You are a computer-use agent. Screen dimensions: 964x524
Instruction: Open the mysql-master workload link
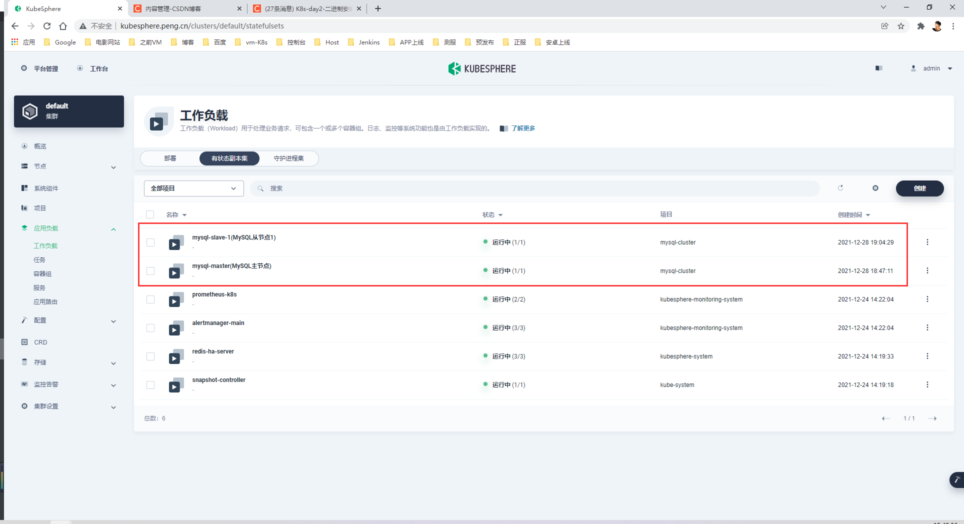[231, 266]
